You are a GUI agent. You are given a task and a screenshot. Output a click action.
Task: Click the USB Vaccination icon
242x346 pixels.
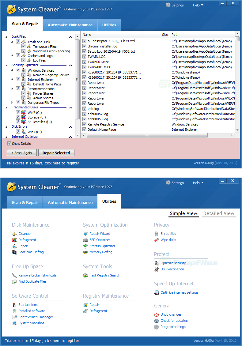coord(157,269)
